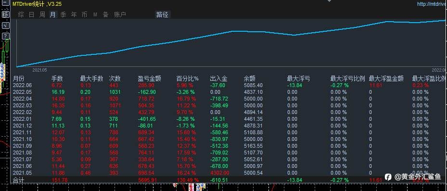Switch to the 季 quarterly tab
Screen dimensions: 447x191
[x=64, y=14]
